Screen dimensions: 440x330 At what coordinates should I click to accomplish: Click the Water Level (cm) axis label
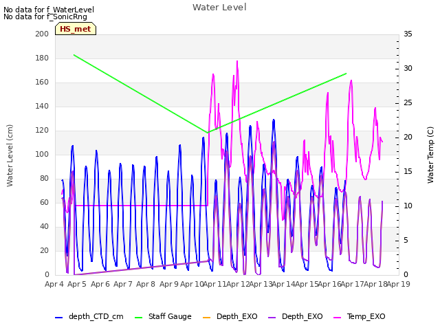point(10,155)
